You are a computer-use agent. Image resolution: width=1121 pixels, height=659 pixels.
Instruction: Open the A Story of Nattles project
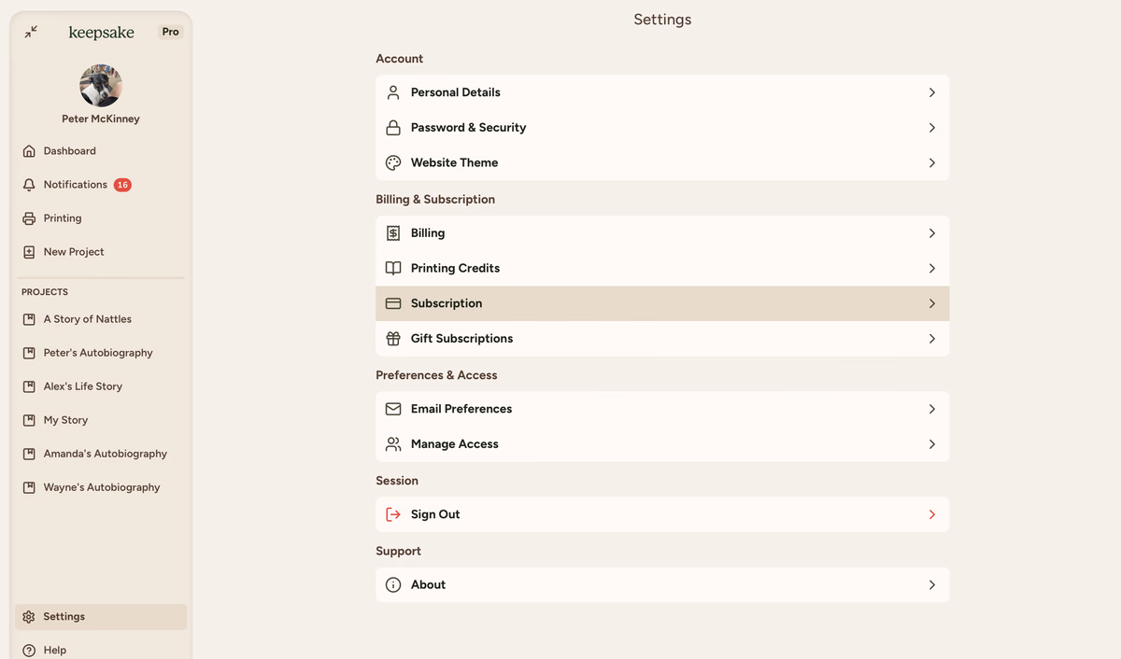pyautogui.click(x=87, y=319)
